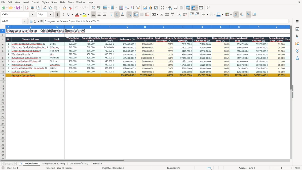Insert a special character (Omega)
The height and width of the screenshot is (170, 302).
tap(162, 8)
